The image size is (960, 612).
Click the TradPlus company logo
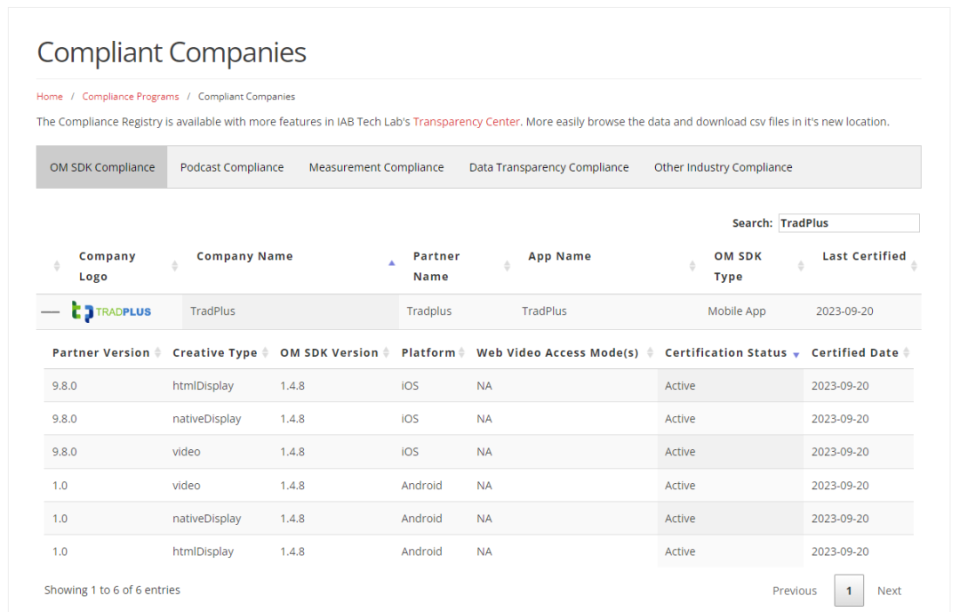click(112, 312)
